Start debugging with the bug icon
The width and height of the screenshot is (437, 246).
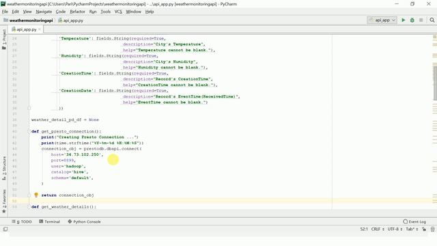point(412,20)
